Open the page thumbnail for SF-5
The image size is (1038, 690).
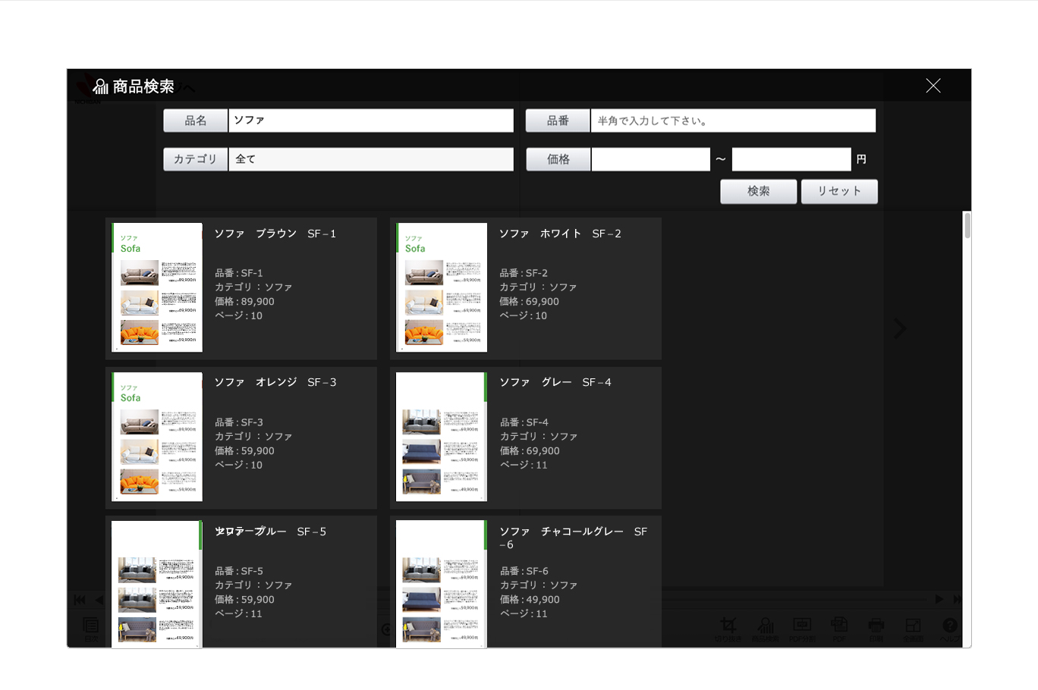coord(157,584)
